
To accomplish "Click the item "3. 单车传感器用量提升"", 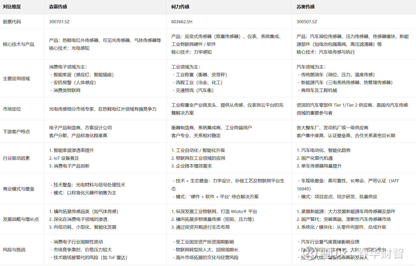I will point(319,166).
